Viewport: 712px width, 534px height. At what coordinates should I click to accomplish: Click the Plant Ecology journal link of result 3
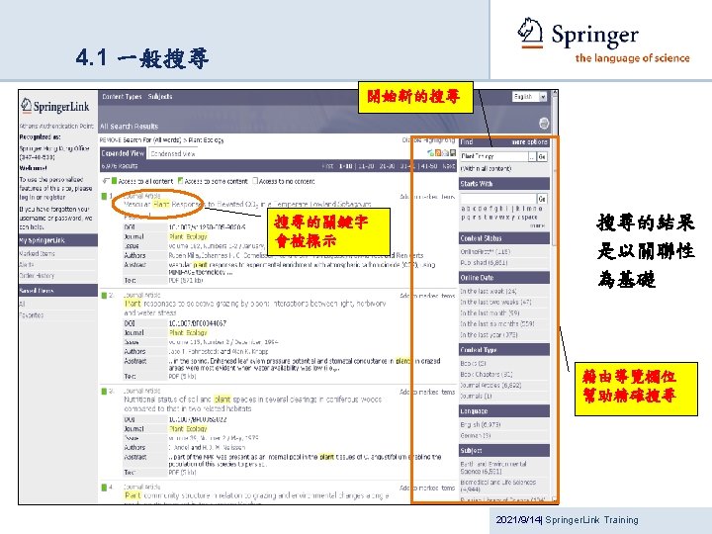[x=188, y=428]
